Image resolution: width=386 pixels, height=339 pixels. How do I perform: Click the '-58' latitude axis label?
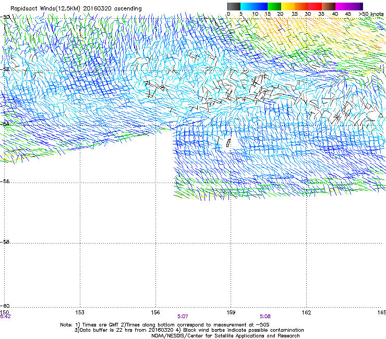5,242
